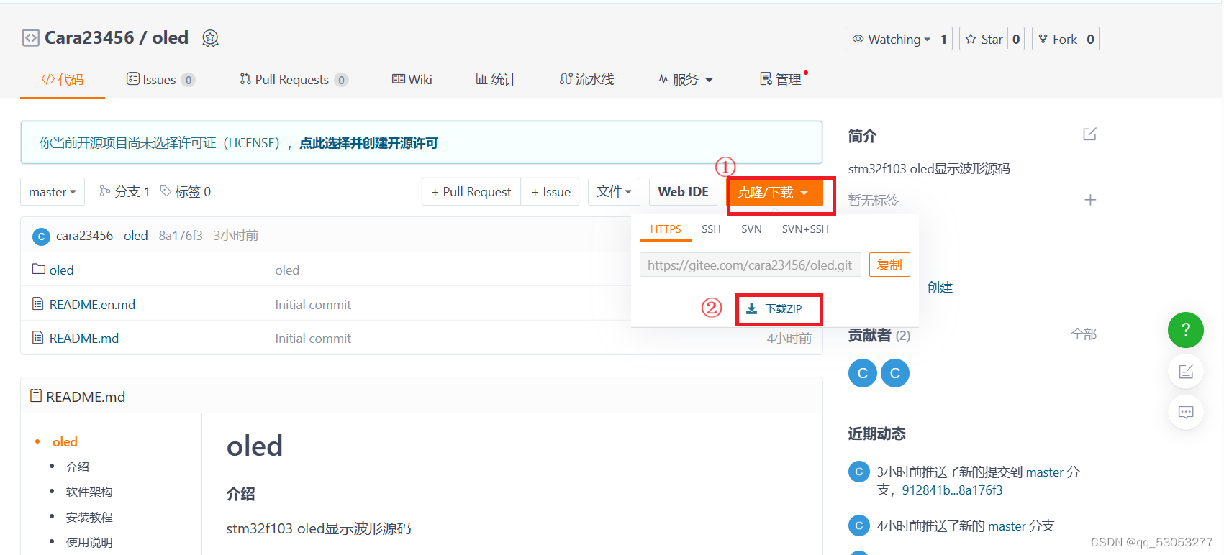1224x555 pixels.
Task: Select the HTTPS clone tab
Action: tap(666, 229)
